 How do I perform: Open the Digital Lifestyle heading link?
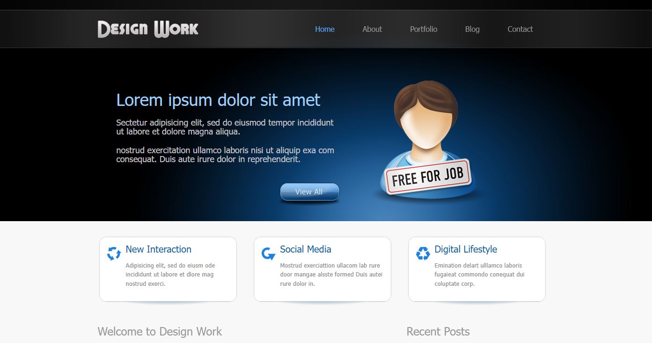tap(466, 249)
